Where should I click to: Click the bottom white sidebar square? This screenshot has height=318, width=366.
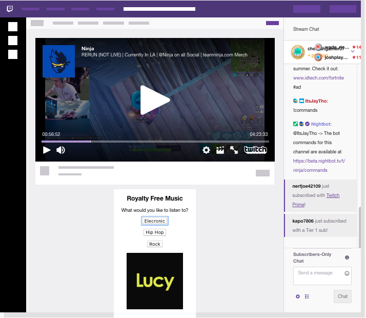(13, 54)
